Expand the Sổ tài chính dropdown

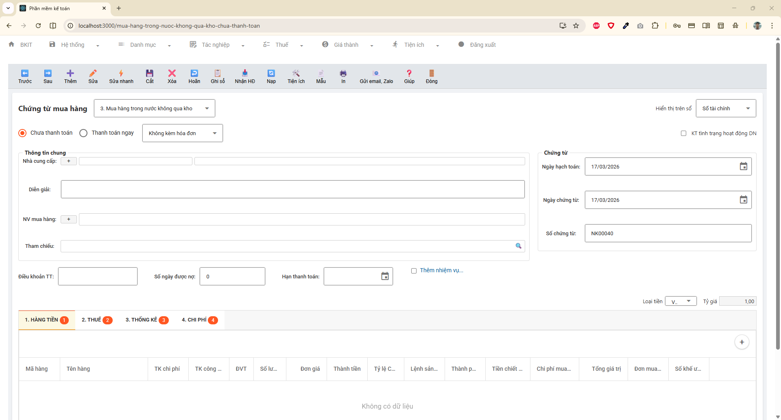click(726, 109)
